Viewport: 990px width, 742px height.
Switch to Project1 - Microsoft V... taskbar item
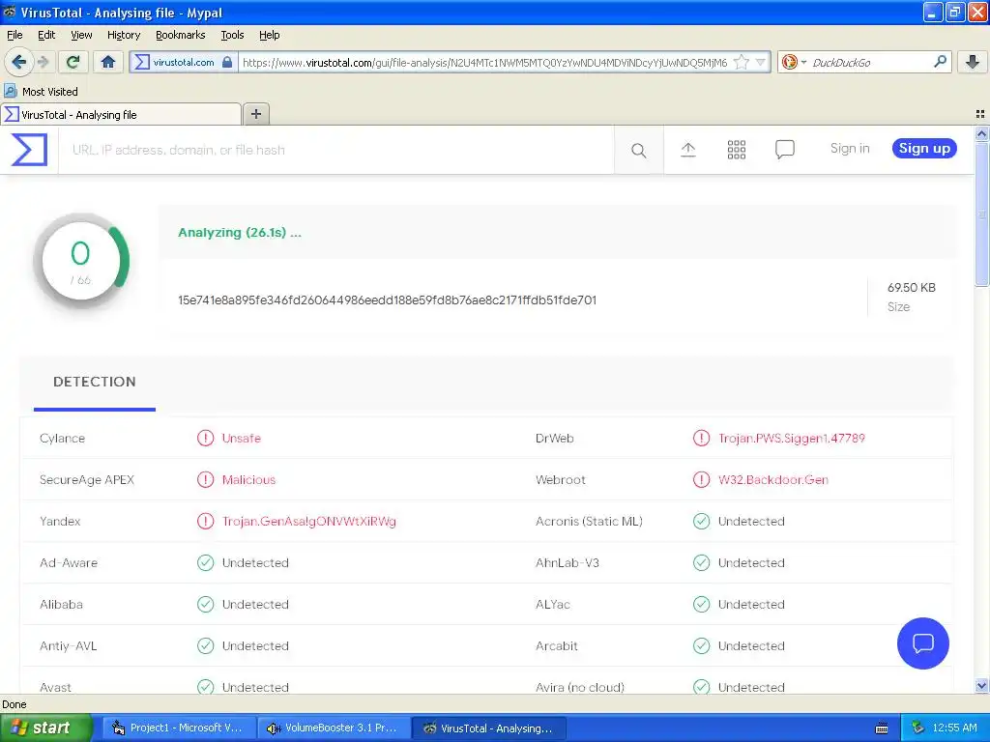click(x=179, y=728)
